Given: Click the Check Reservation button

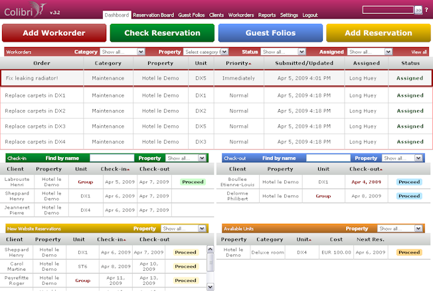Looking at the screenshot, I should [x=162, y=32].
